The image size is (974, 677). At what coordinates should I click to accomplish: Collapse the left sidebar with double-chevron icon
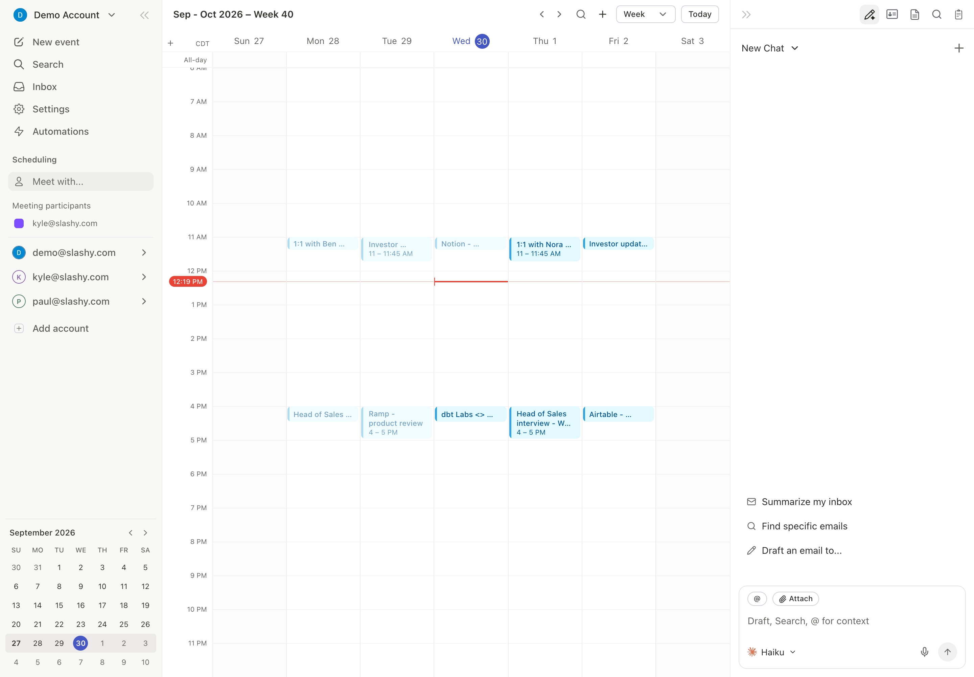tap(144, 15)
